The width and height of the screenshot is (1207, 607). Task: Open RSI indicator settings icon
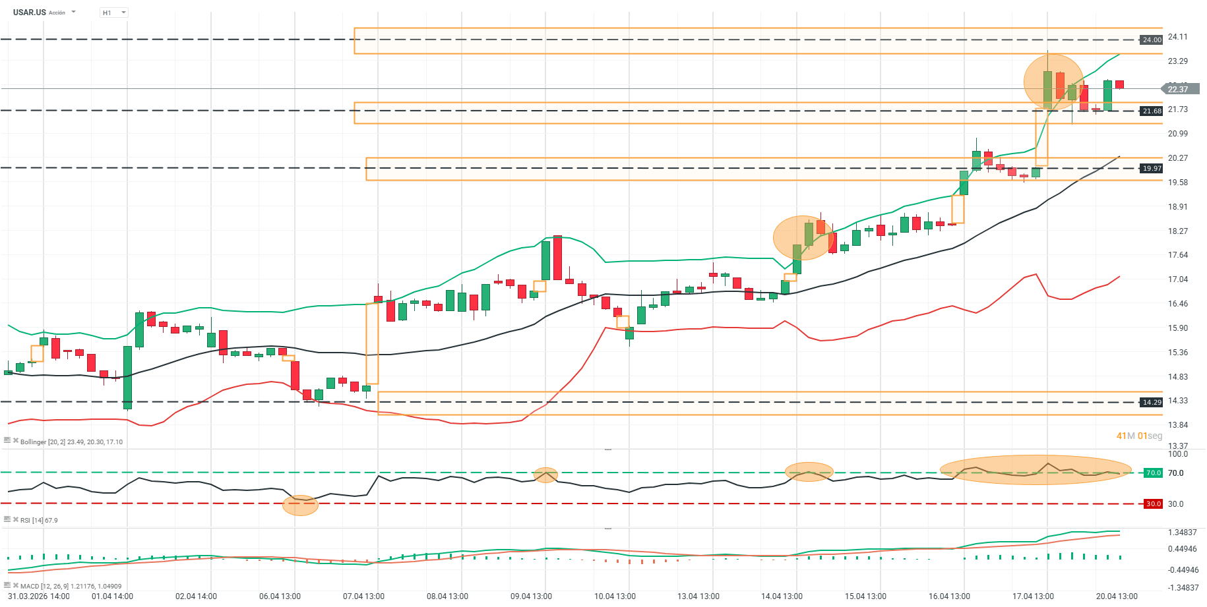click(x=7, y=519)
